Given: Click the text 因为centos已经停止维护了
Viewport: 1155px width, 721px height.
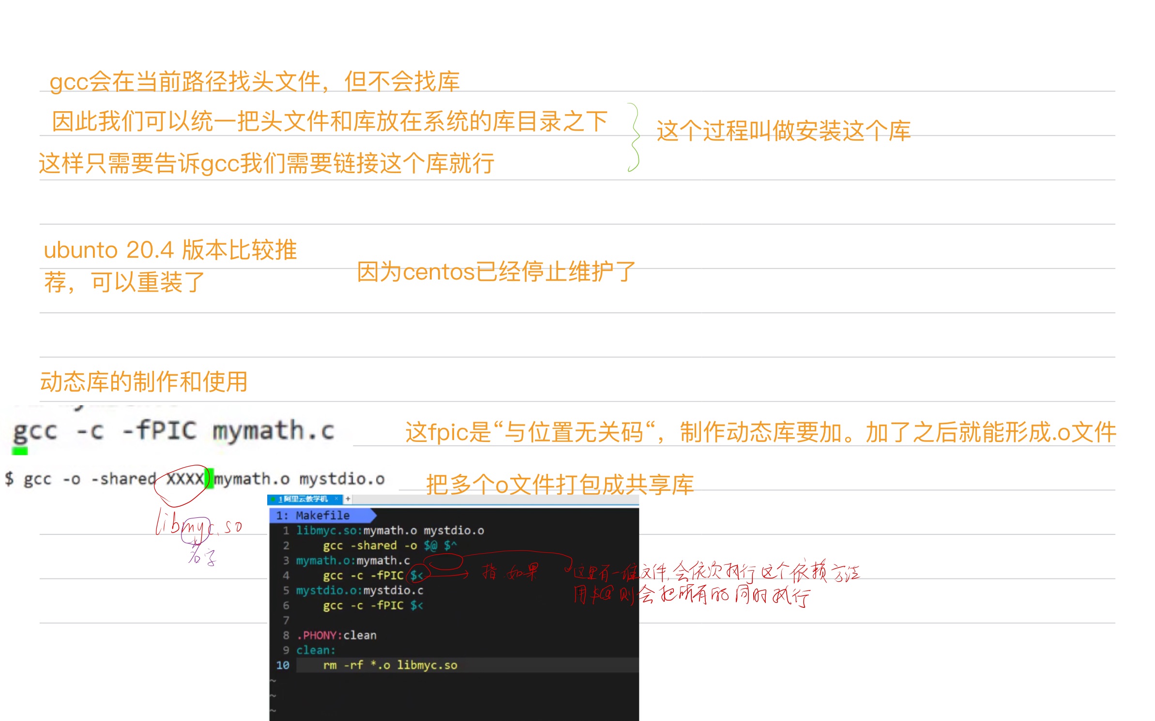Looking at the screenshot, I should pos(496,272).
